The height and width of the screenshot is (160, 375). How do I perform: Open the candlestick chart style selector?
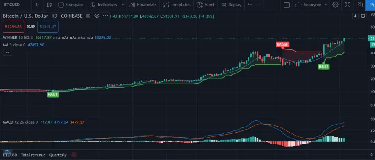49,5
